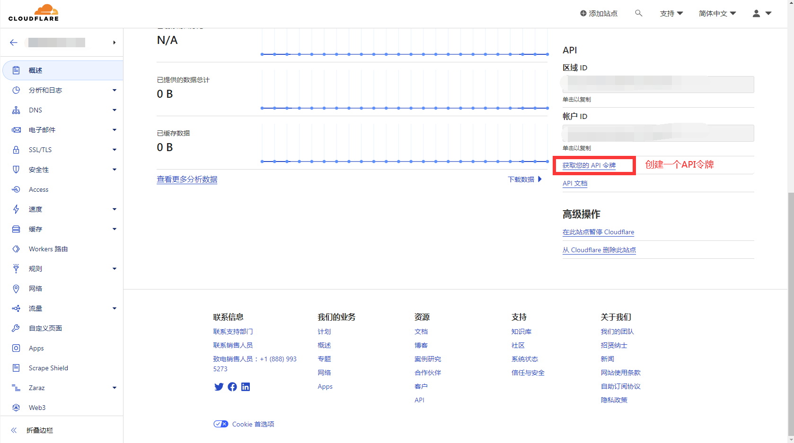Click the Cloudflare logo
Screen dimensions: 794x443
pos(34,13)
